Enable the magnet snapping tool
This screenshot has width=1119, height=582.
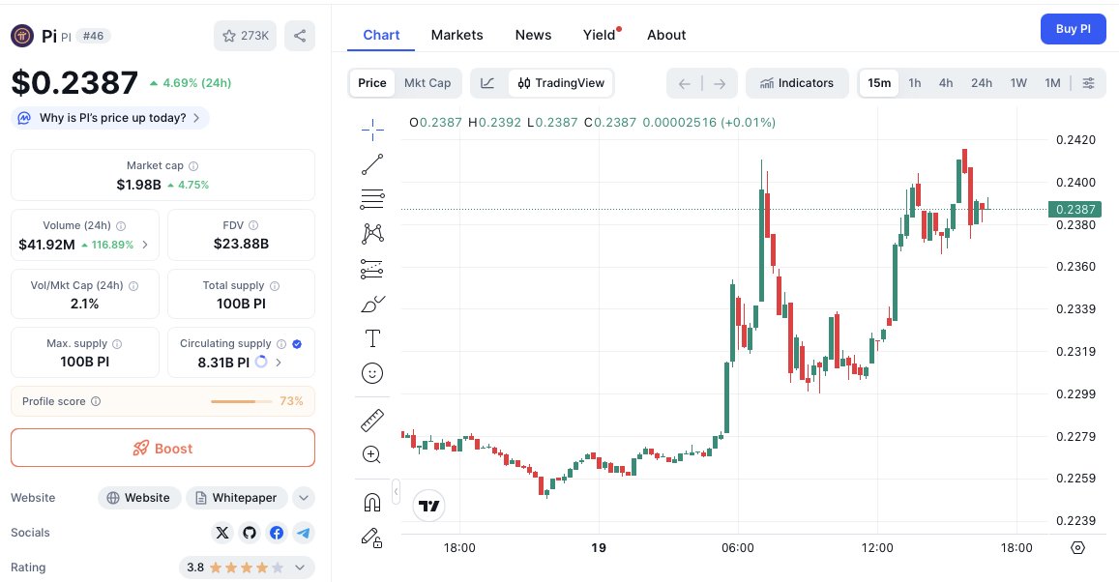coord(372,454)
